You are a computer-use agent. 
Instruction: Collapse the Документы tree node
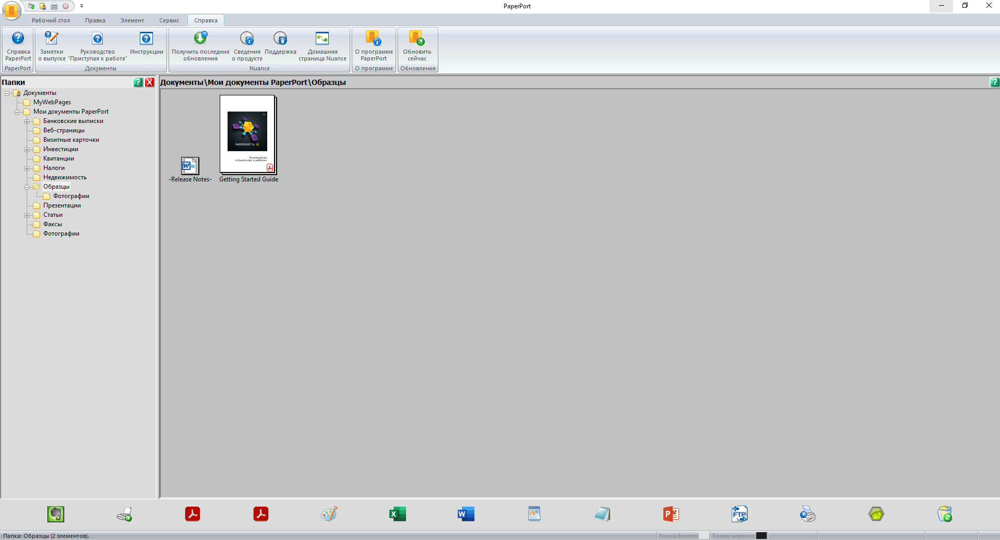7,93
